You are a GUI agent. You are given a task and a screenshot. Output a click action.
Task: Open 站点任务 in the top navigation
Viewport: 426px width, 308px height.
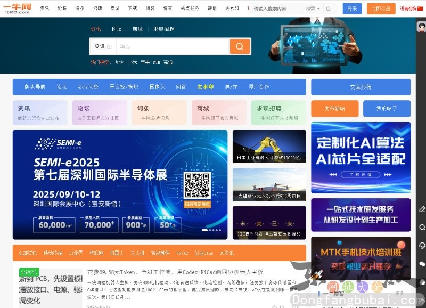tap(190, 9)
